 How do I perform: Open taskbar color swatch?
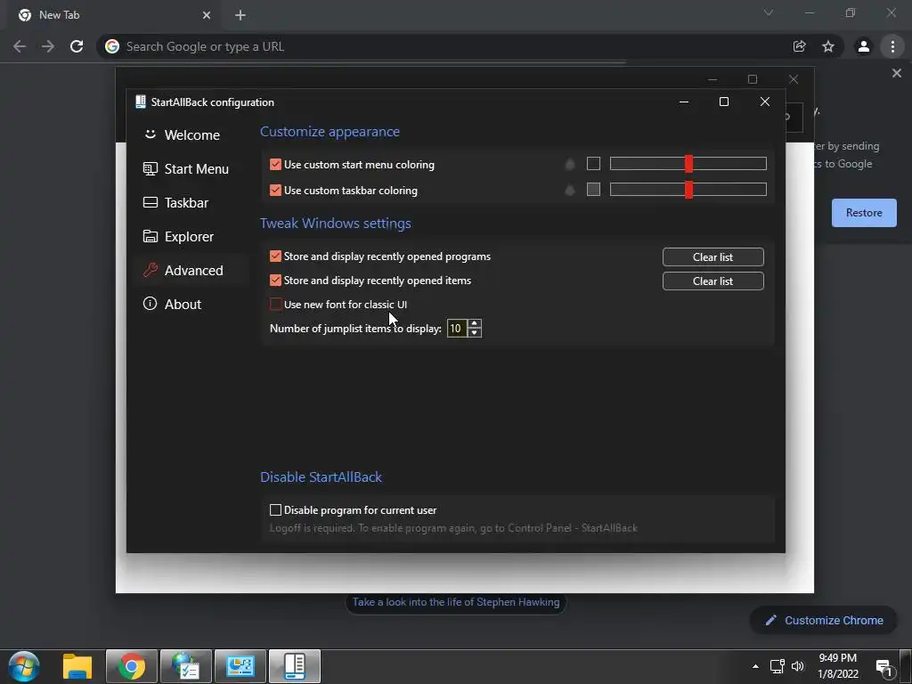(593, 189)
